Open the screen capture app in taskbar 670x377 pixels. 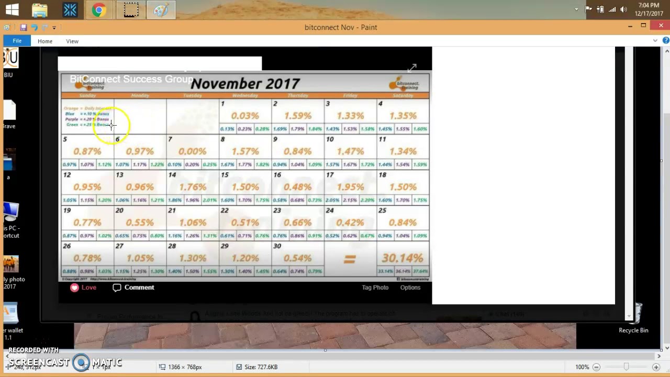pos(131,9)
